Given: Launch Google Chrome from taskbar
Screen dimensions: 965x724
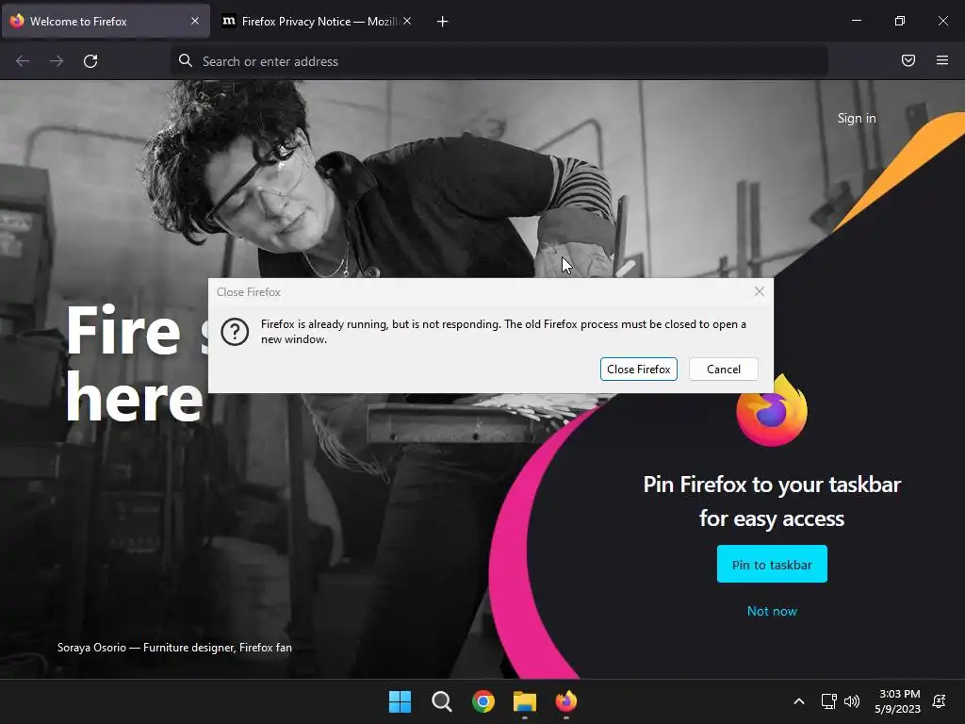Looking at the screenshot, I should (x=483, y=701).
